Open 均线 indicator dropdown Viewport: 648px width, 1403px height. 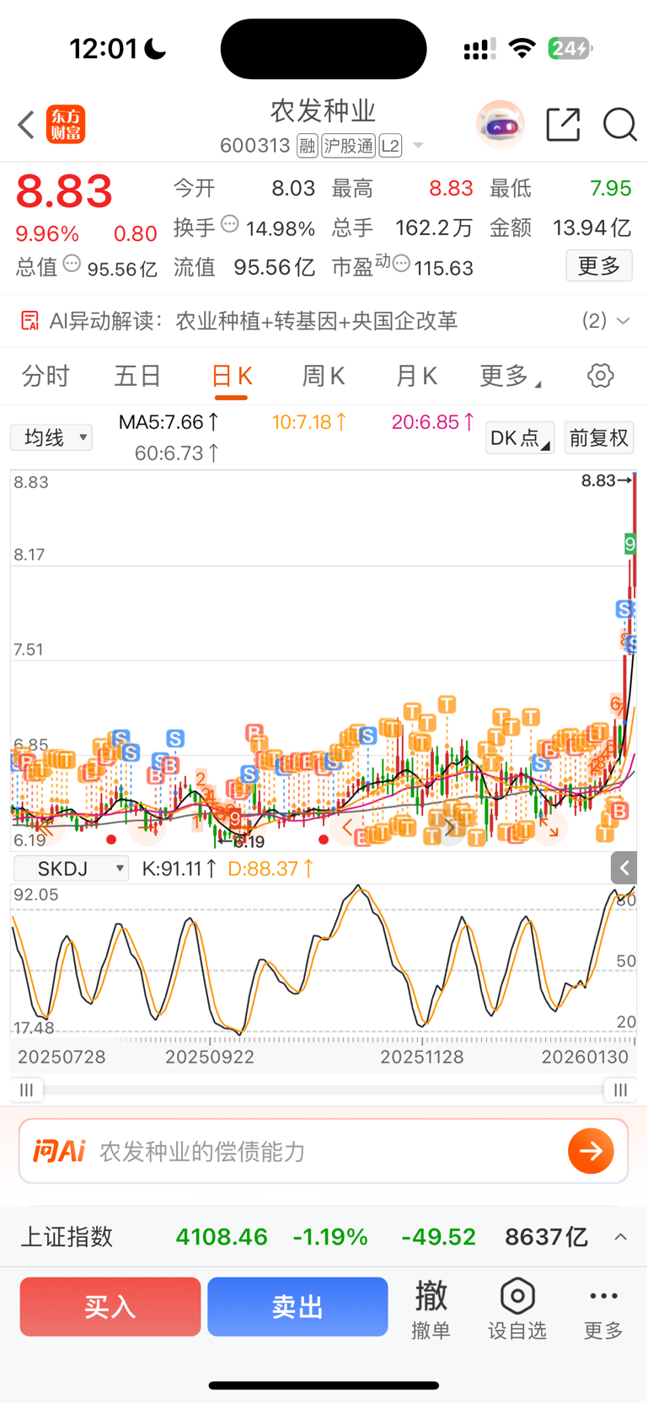tap(51, 437)
